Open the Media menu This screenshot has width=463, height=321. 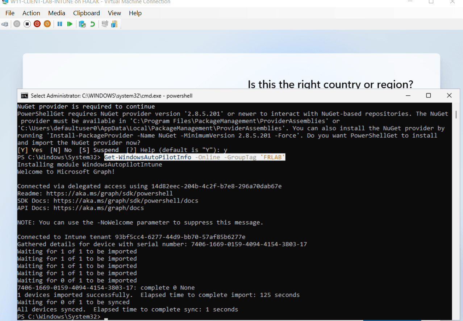pos(57,13)
